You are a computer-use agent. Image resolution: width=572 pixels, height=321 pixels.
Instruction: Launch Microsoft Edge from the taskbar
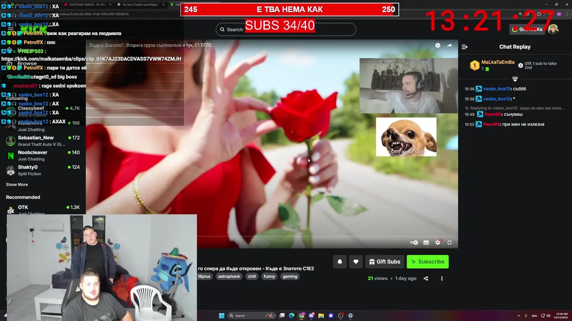click(x=292, y=316)
